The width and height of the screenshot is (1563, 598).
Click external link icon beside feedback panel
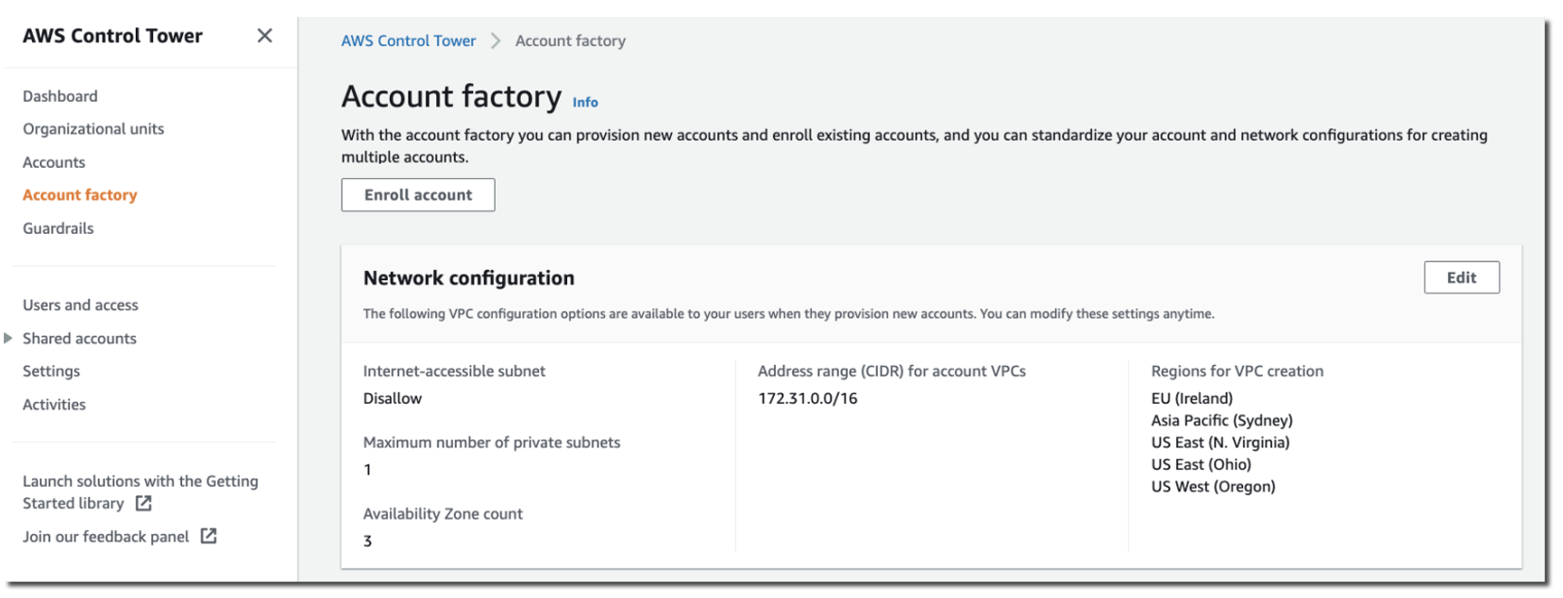[209, 536]
